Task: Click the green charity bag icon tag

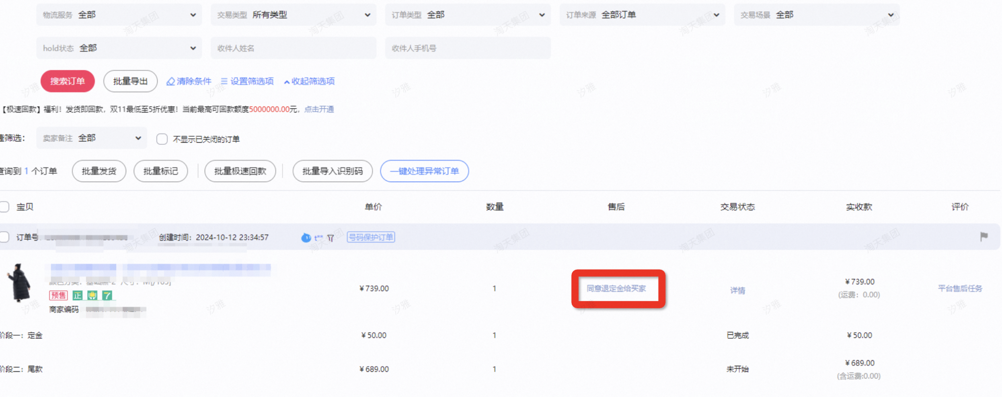Action: 92,295
